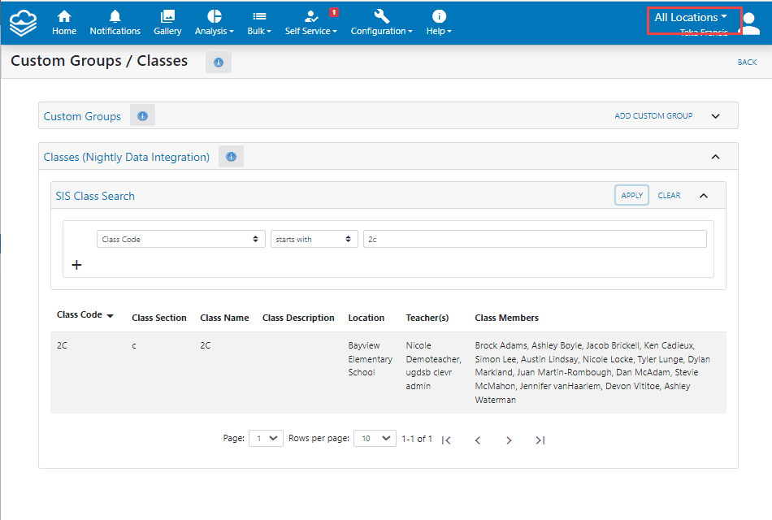772x520 pixels.
Task: Open the Page number dropdown
Action: [266, 438]
